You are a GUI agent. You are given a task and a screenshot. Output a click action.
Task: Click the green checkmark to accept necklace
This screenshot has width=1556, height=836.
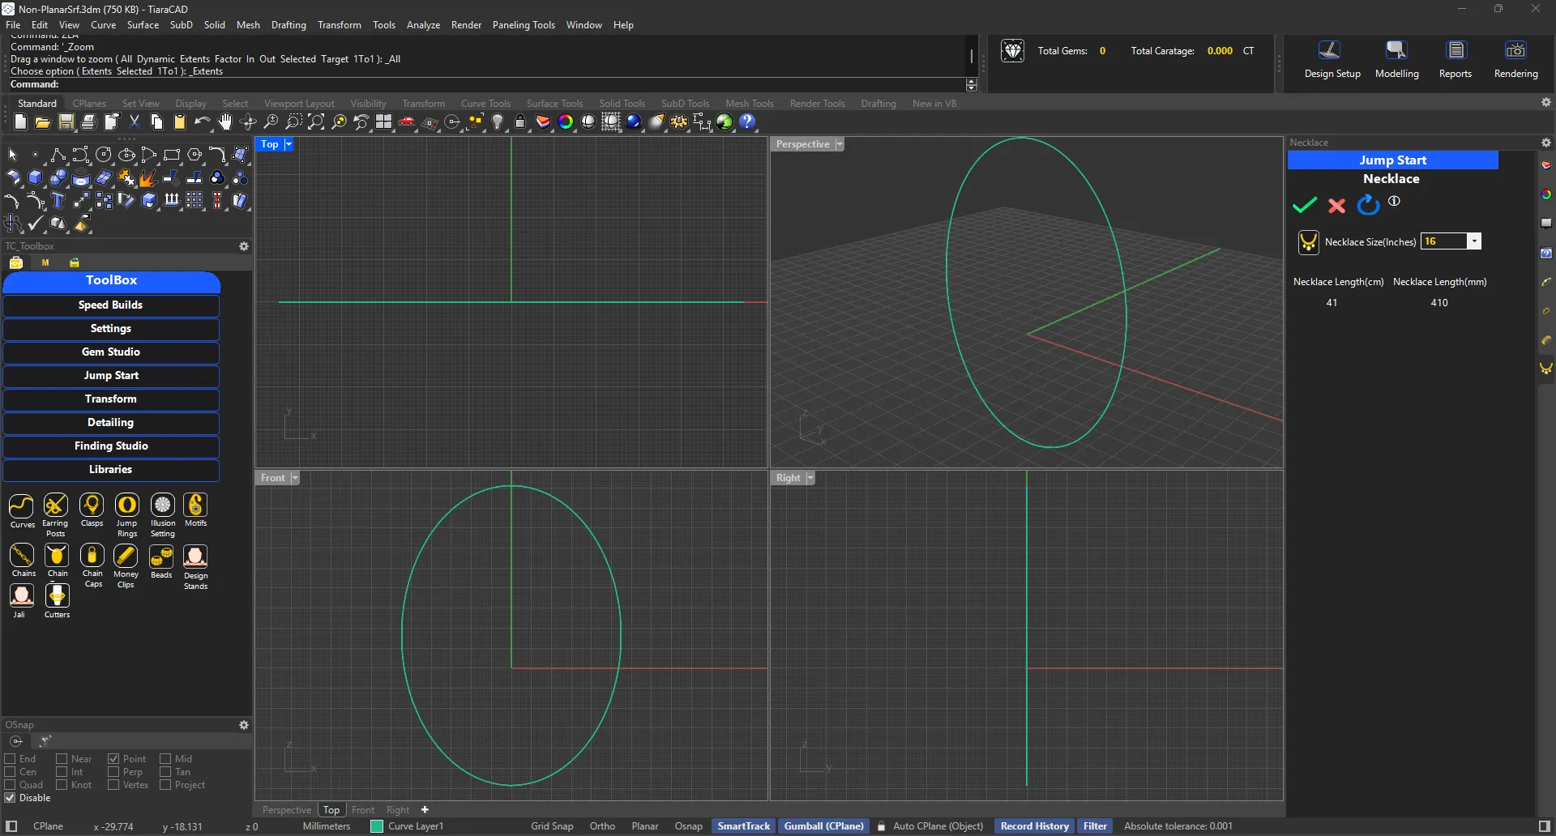point(1304,206)
